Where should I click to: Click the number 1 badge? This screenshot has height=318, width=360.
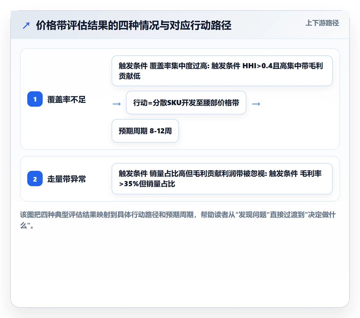click(35, 99)
